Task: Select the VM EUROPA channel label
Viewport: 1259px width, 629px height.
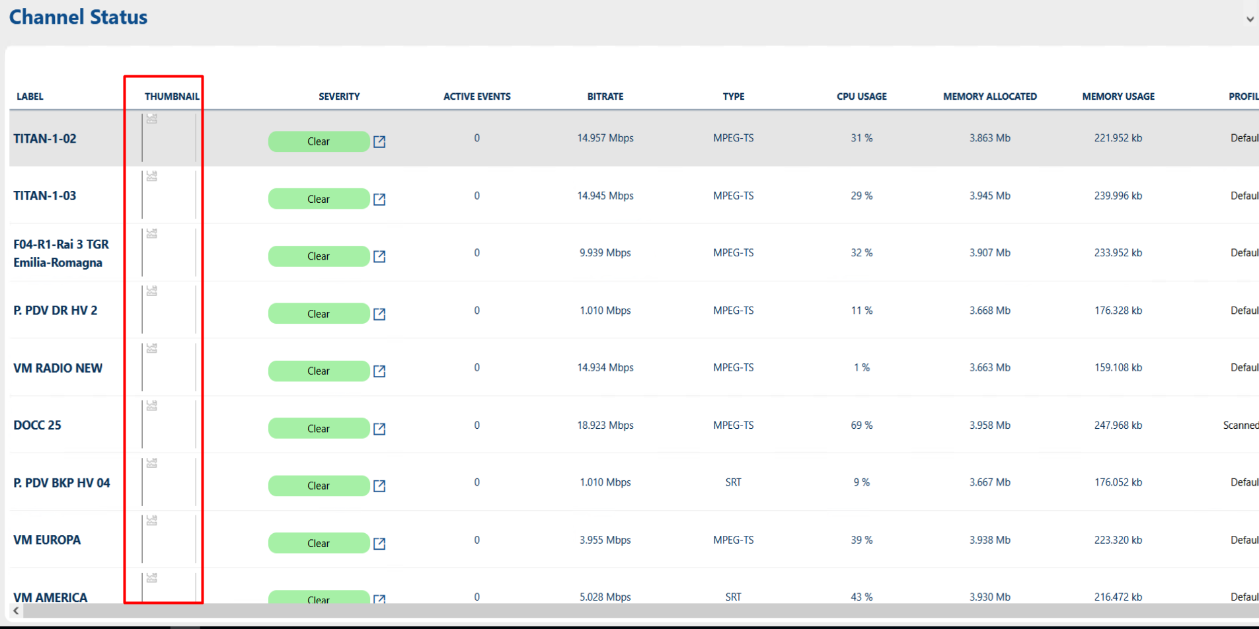Action: point(47,540)
